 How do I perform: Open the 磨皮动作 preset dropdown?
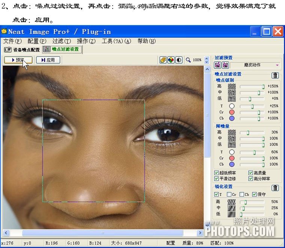click(255, 65)
